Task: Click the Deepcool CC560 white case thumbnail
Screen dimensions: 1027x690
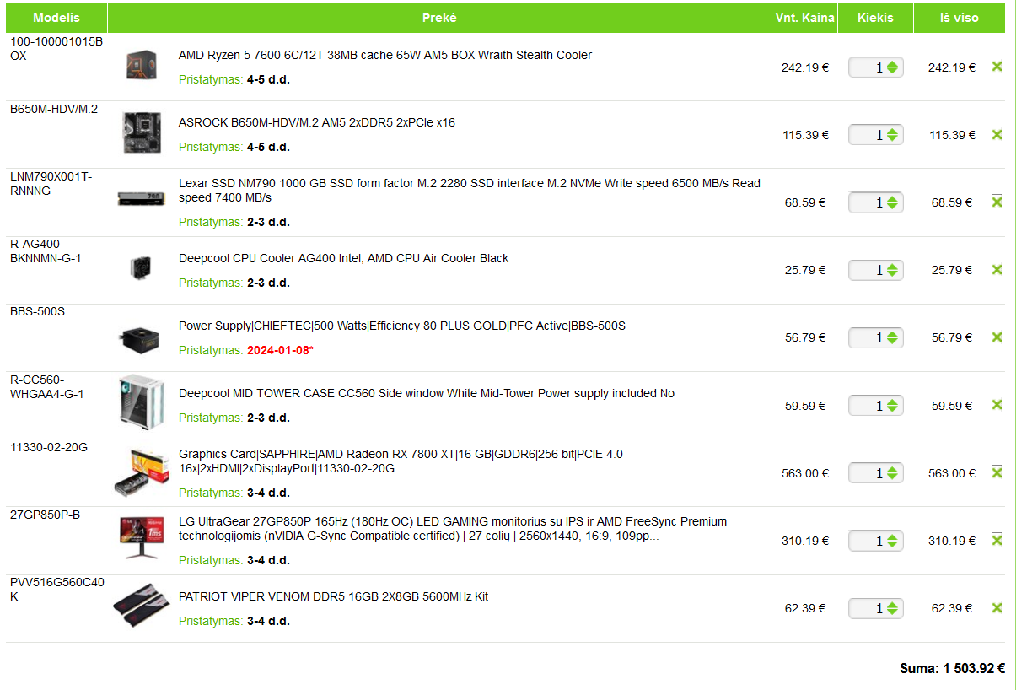Action: [141, 402]
